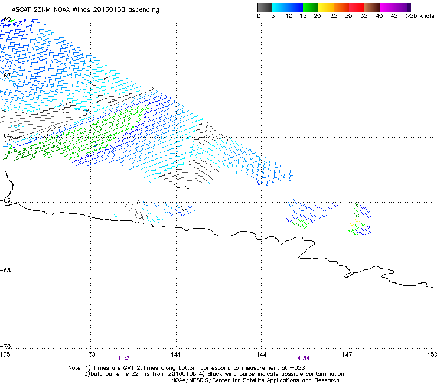
Task: Click the '-66' latitude label
Action: point(5,200)
